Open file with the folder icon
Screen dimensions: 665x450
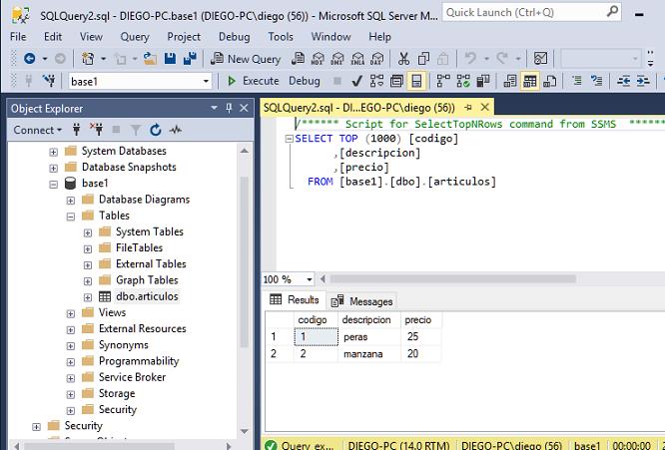pos(150,59)
